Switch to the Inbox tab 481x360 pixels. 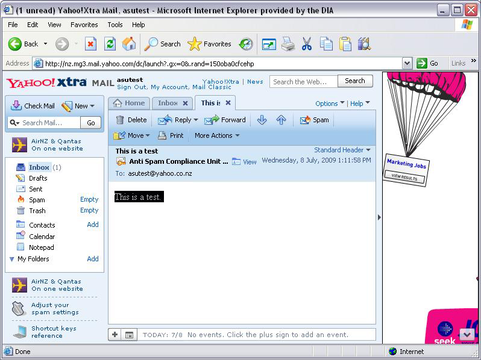point(168,104)
